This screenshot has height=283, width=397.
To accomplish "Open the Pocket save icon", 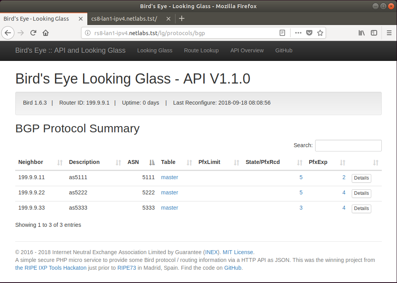I will 309,33.
